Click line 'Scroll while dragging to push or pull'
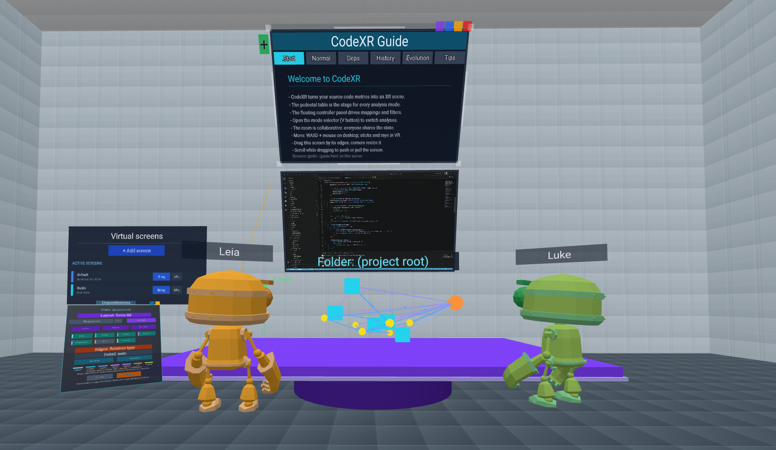Image resolution: width=776 pixels, height=450 pixels. click(x=338, y=150)
